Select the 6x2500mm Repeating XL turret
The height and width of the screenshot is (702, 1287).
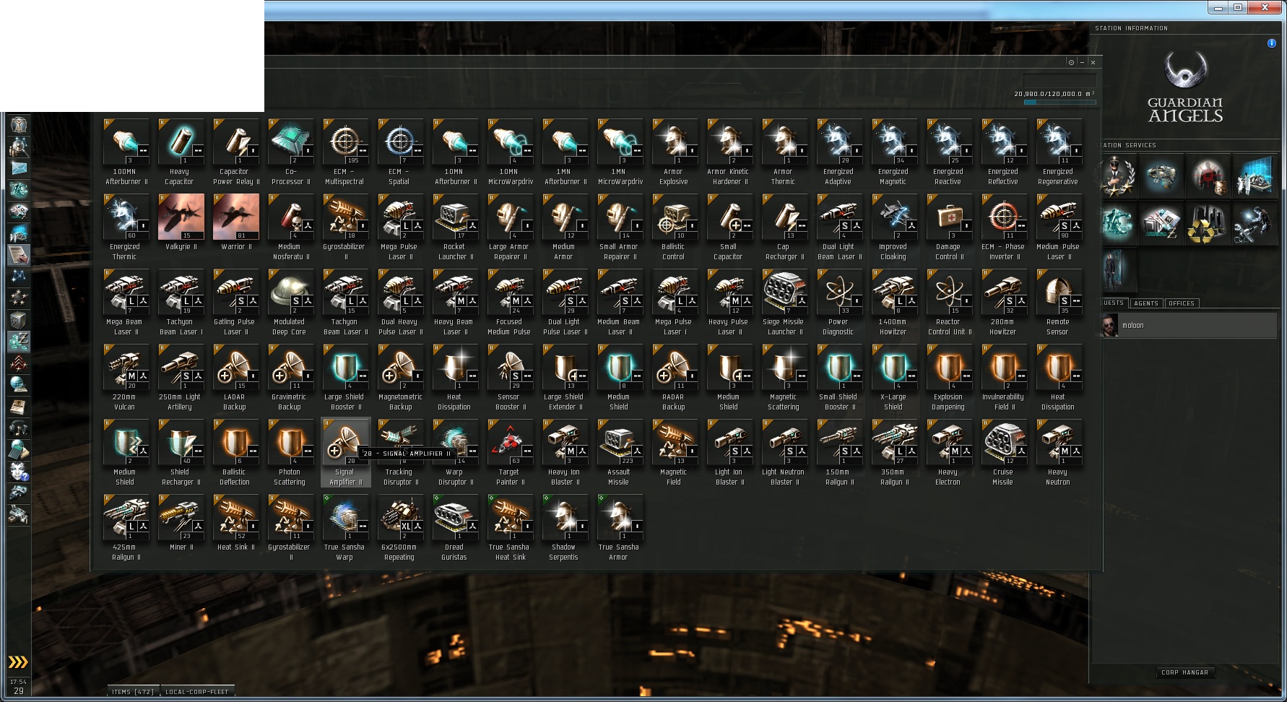[399, 527]
